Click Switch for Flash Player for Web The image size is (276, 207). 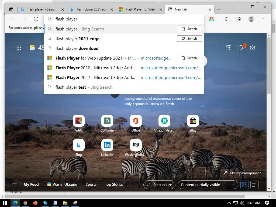pyautogui.click(x=189, y=58)
